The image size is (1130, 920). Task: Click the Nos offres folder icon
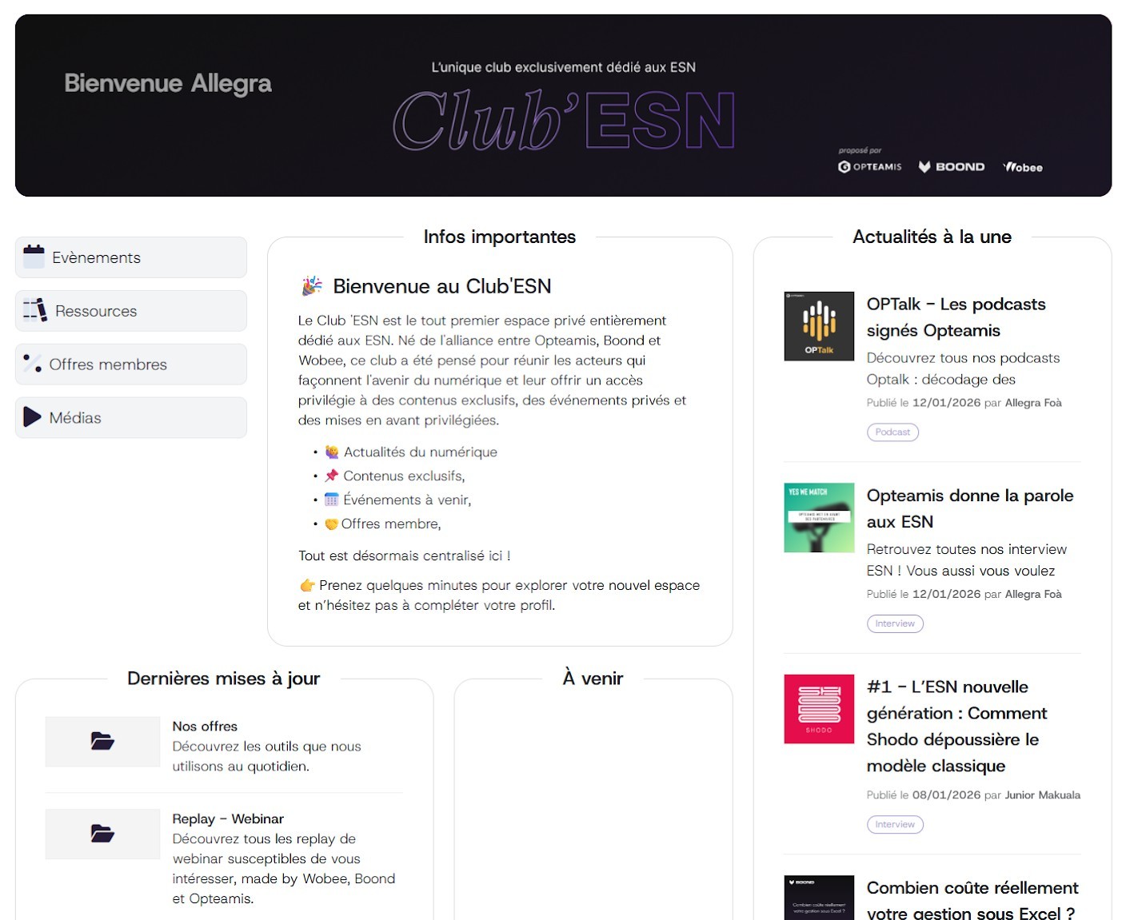(102, 742)
